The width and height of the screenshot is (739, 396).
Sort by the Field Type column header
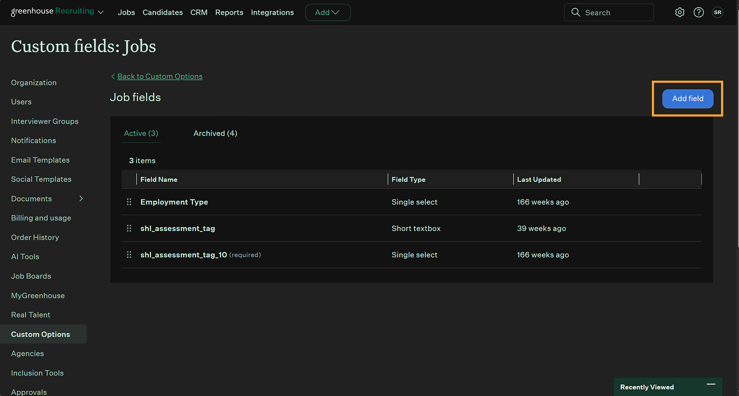click(x=409, y=179)
